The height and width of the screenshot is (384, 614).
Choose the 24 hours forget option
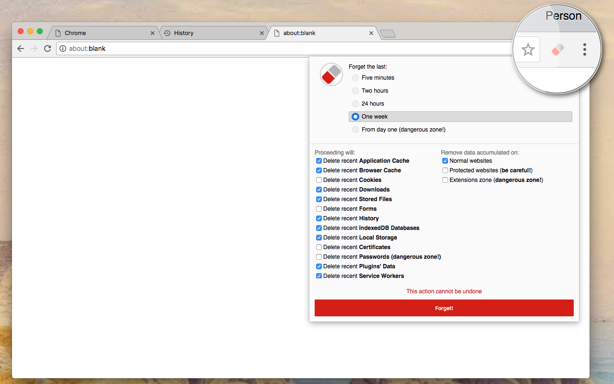(355, 103)
